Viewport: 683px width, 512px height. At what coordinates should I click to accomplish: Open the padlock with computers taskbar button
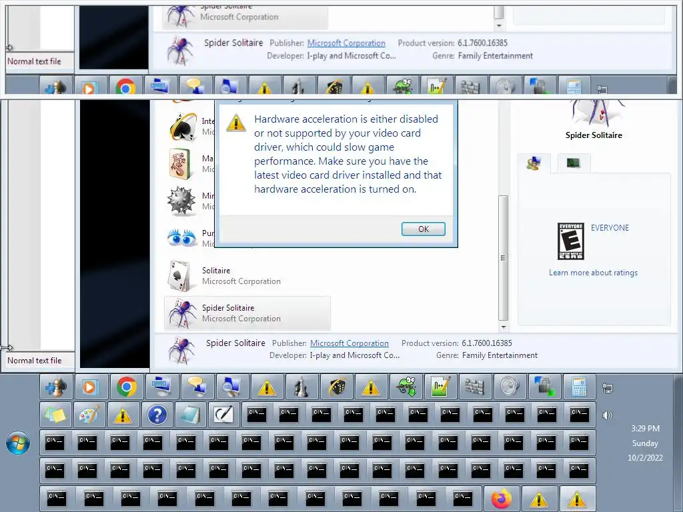click(544, 387)
